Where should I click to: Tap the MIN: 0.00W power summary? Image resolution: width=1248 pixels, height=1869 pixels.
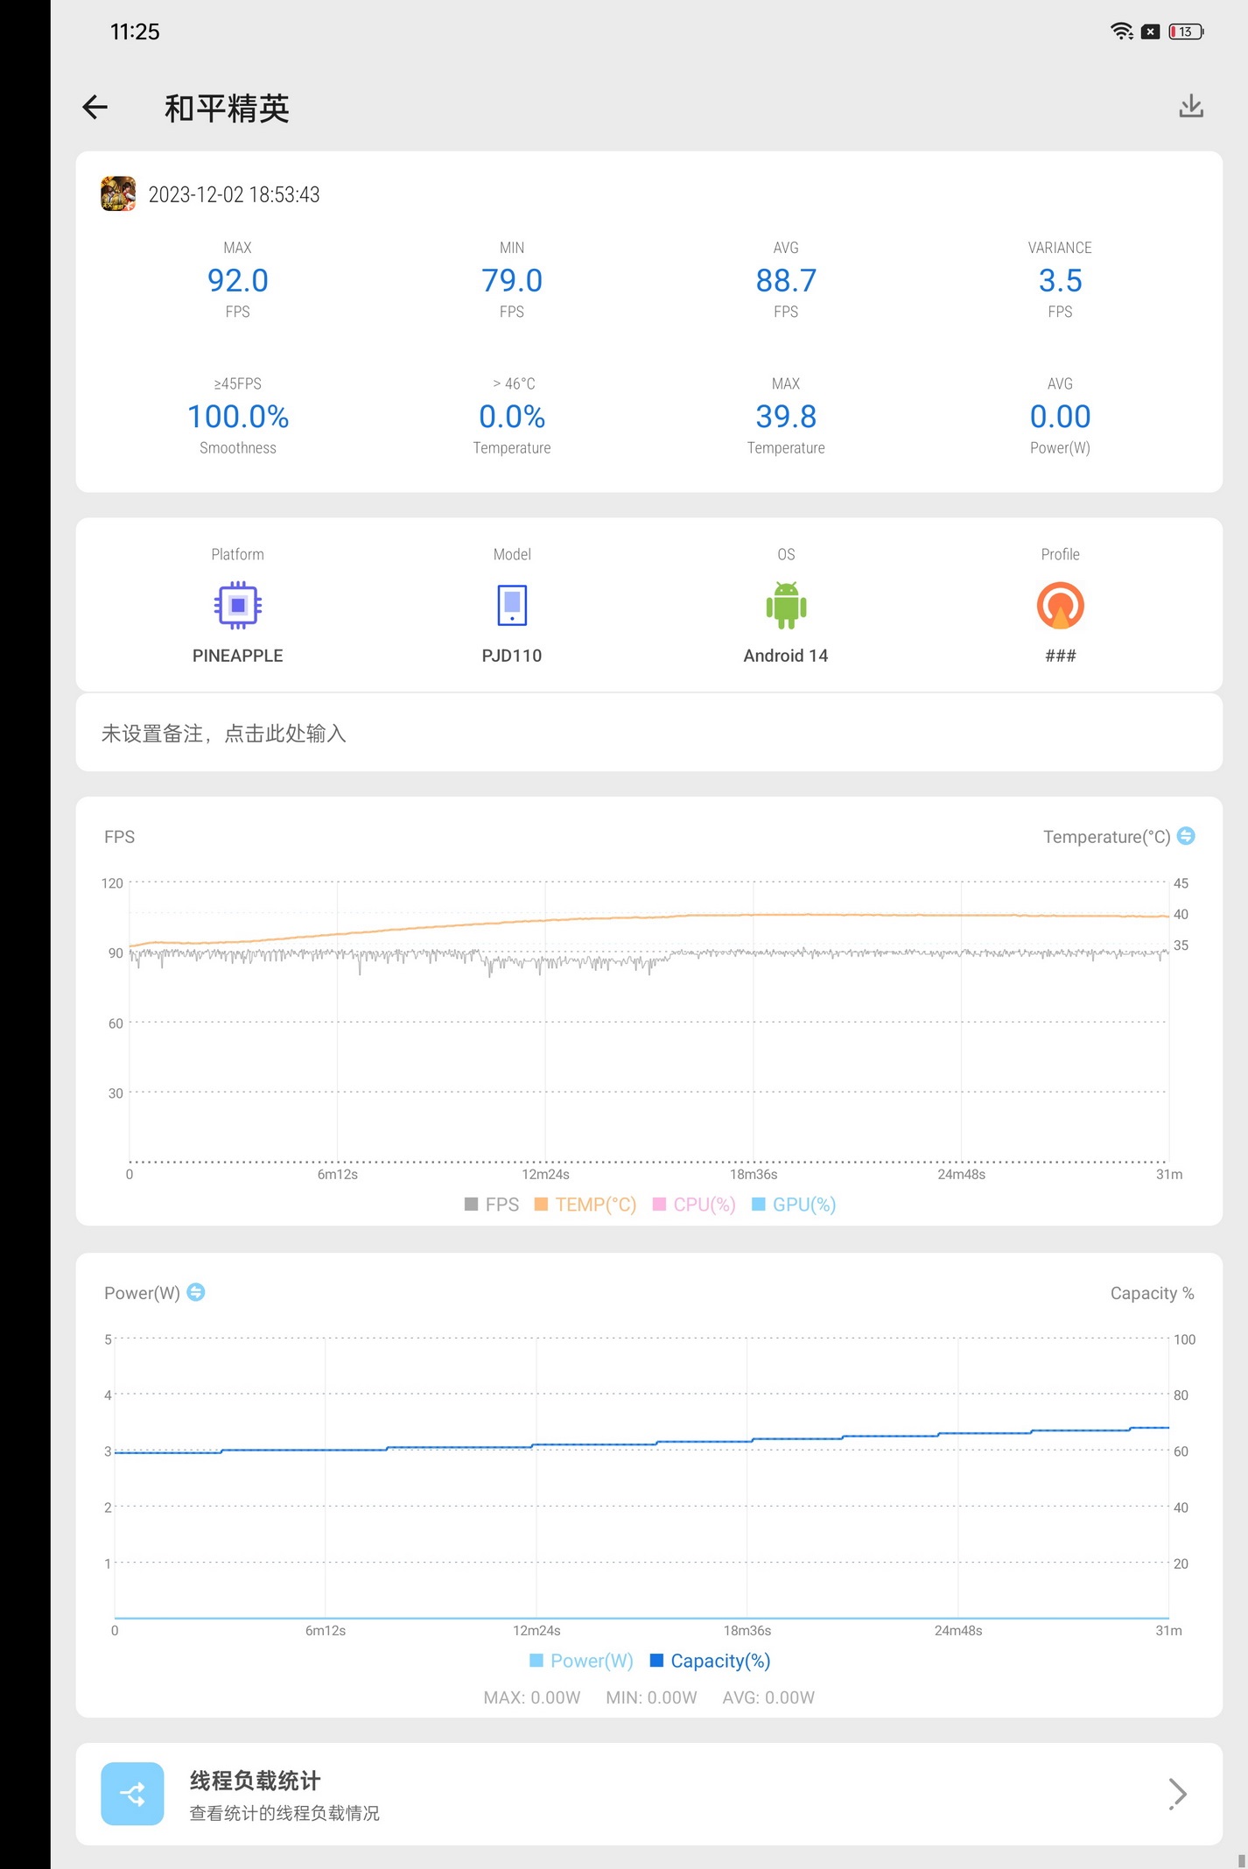(651, 1697)
